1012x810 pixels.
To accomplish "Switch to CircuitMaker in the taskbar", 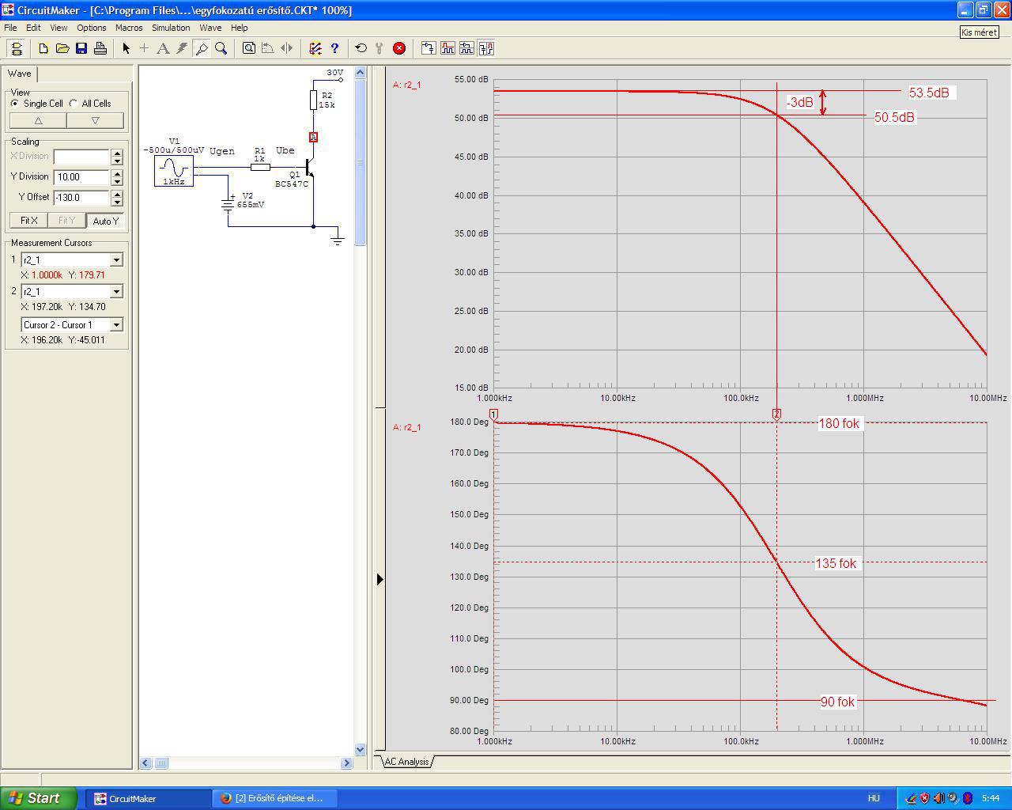I will coord(148,798).
